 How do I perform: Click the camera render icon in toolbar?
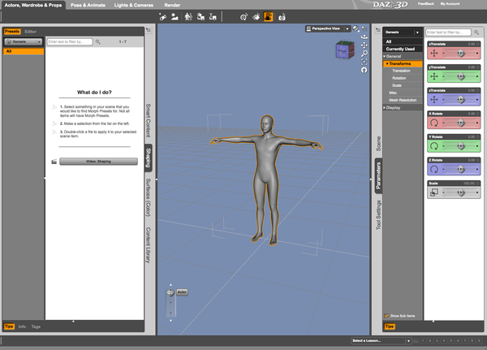282,16
